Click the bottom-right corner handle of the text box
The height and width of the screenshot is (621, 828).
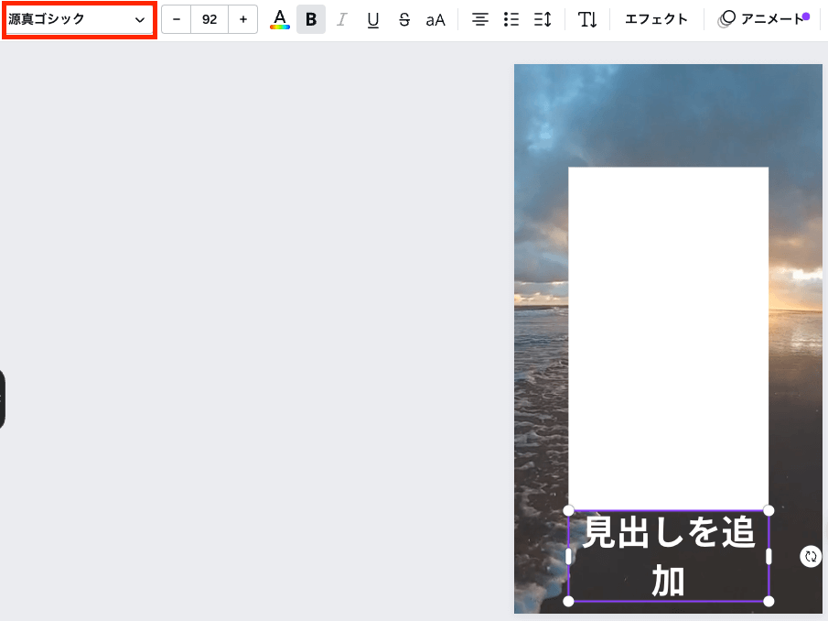coord(769,601)
